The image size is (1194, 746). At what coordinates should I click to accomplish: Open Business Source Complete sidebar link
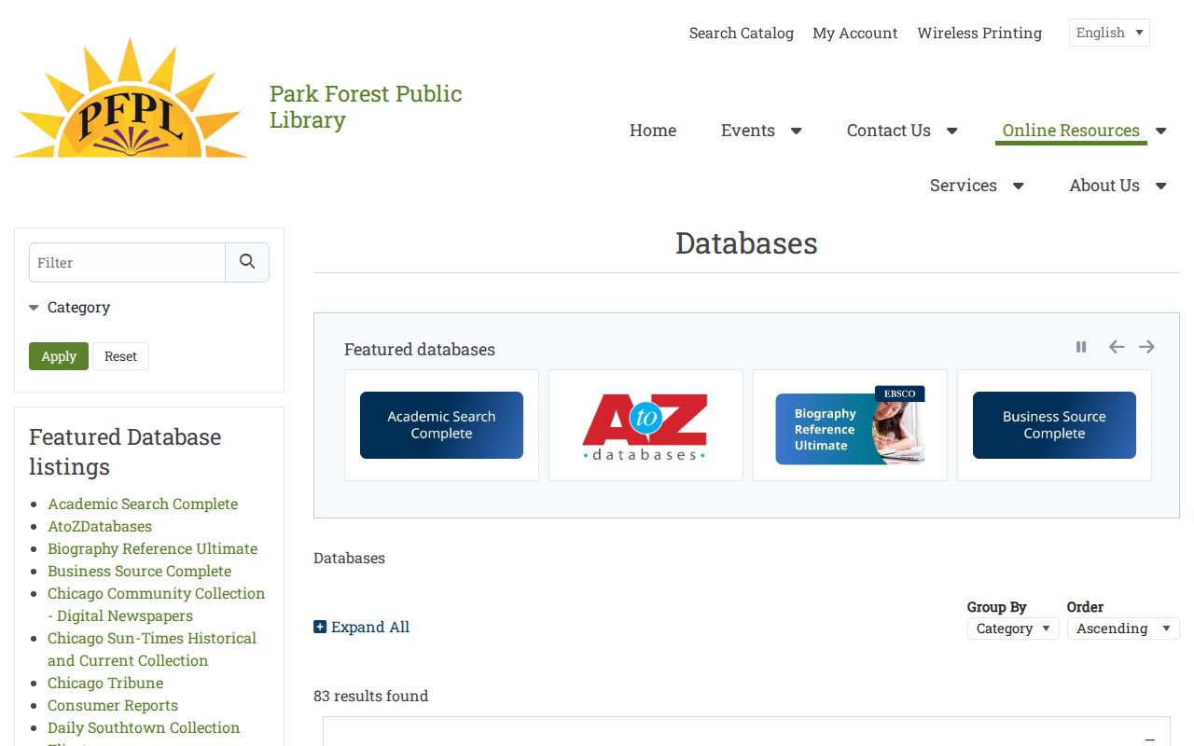tap(140, 571)
